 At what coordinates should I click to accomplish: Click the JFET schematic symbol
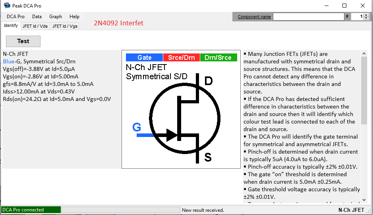click(185, 118)
